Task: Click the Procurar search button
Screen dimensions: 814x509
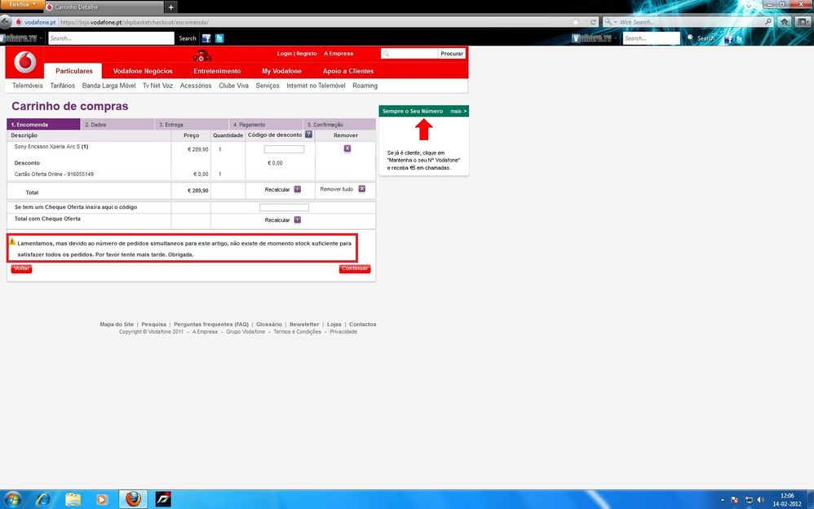Action: coord(452,54)
